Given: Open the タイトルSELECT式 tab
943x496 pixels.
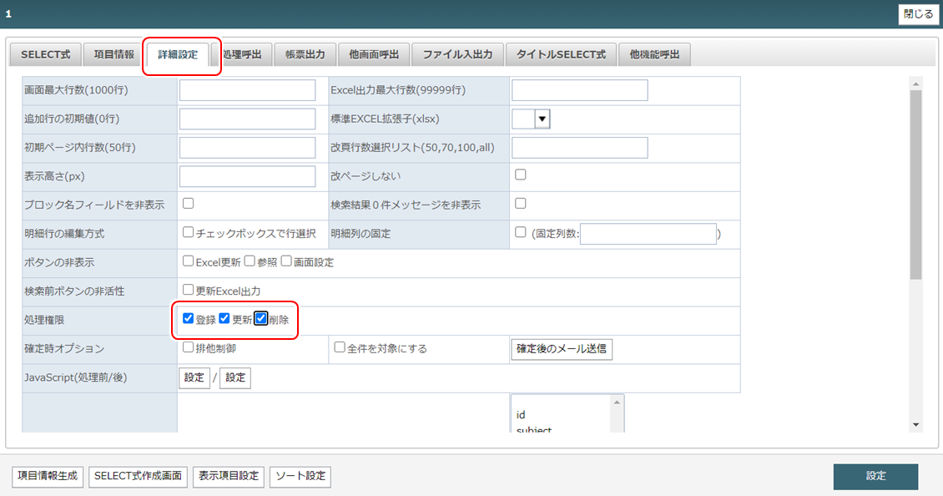Looking at the screenshot, I should pyautogui.click(x=561, y=54).
